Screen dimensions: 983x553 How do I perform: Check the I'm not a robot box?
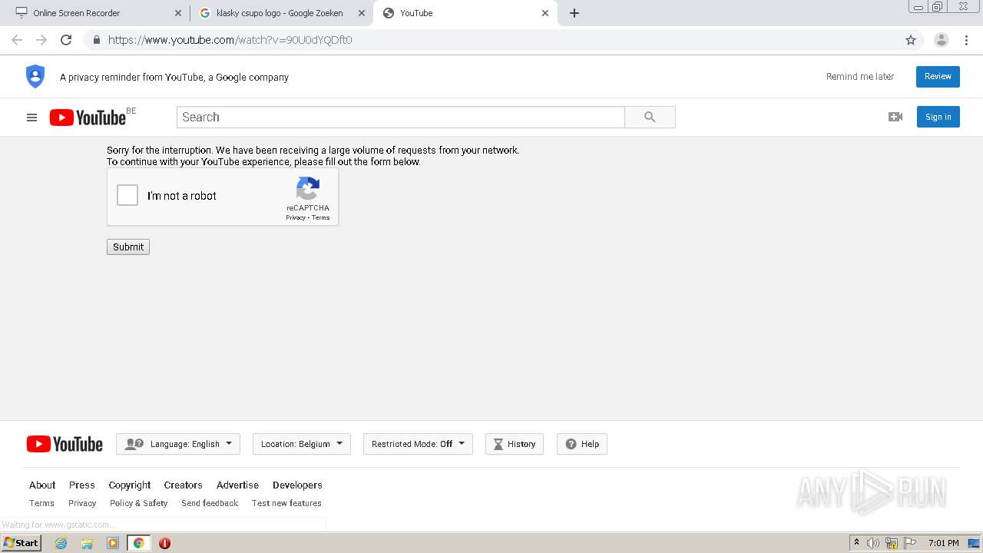127,195
